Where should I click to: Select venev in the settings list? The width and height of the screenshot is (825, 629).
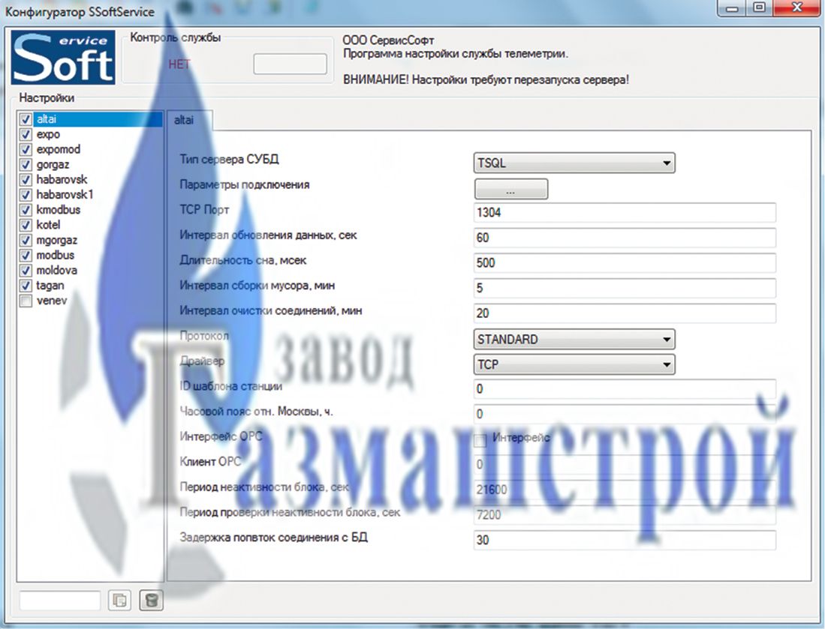pyautogui.click(x=52, y=301)
